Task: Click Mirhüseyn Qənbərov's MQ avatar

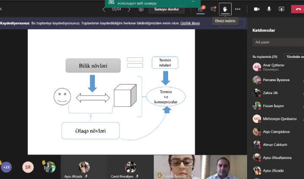Action: point(257,119)
